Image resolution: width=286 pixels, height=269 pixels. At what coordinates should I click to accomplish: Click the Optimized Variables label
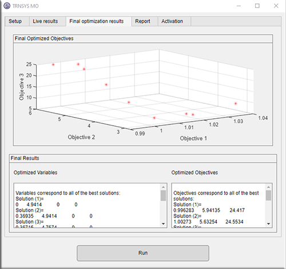[35, 172]
